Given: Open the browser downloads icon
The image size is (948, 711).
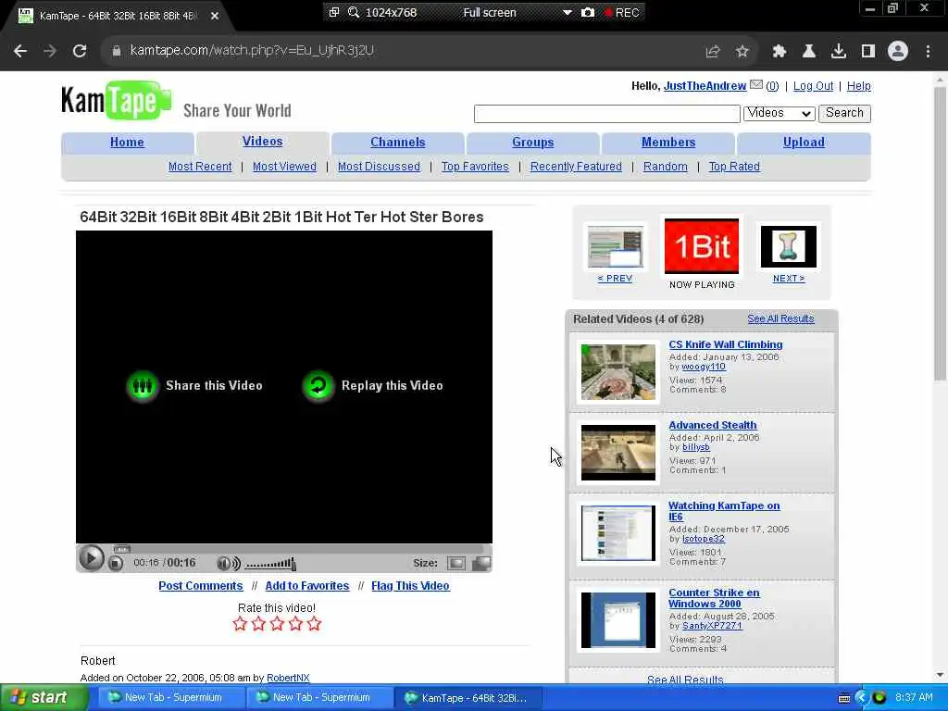Looking at the screenshot, I should pos(839,52).
